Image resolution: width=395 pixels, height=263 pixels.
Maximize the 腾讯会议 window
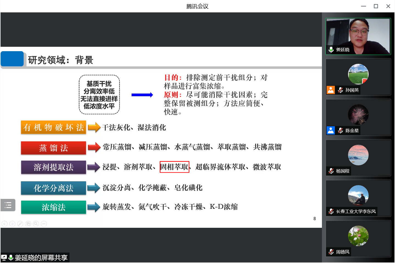click(x=376, y=6)
